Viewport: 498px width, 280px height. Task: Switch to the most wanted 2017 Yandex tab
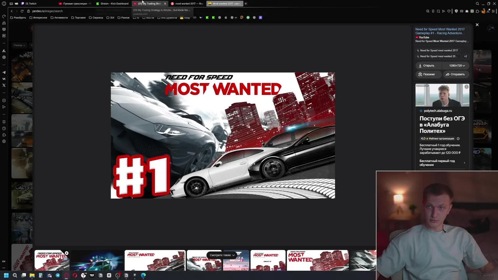[187, 3]
